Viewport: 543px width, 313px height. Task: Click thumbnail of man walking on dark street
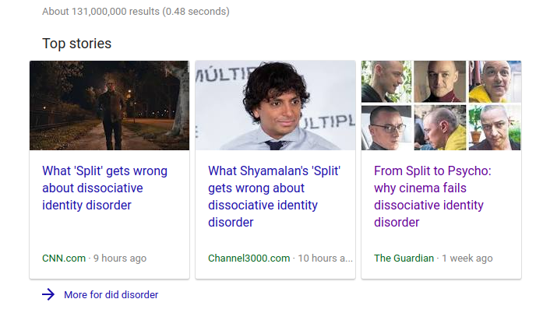[109, 105]
